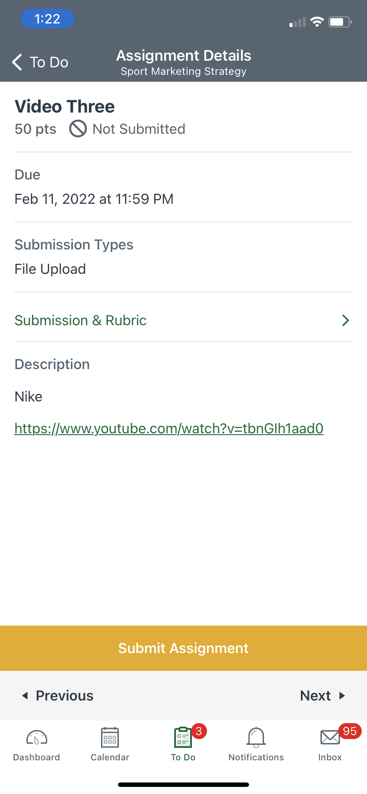The width and height of the screenshot is (367, 794).
Task: Open the Notifications bell icon
Action: (256, 738)
